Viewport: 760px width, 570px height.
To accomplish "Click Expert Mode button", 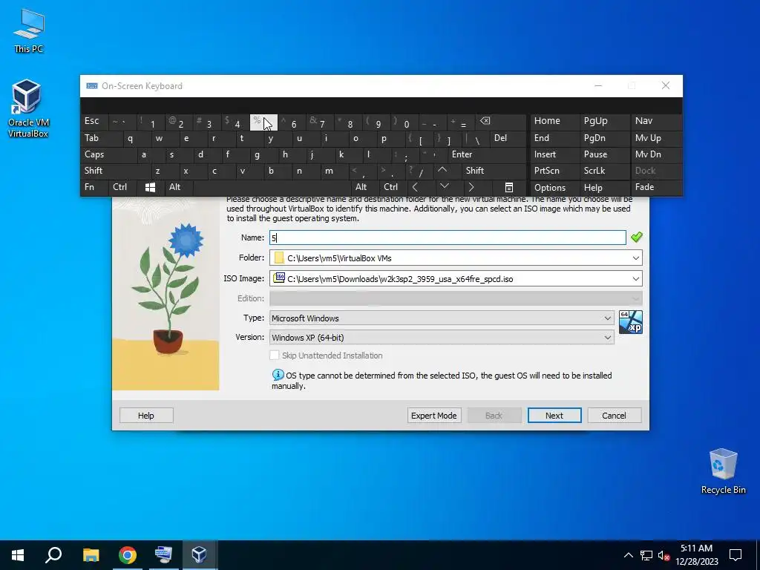I will pyautogui.click(x=433, y=416).
